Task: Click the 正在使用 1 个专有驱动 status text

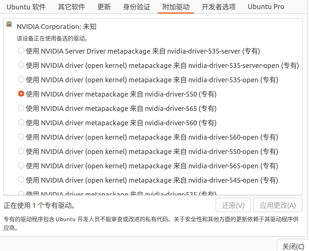Action: 39,206
